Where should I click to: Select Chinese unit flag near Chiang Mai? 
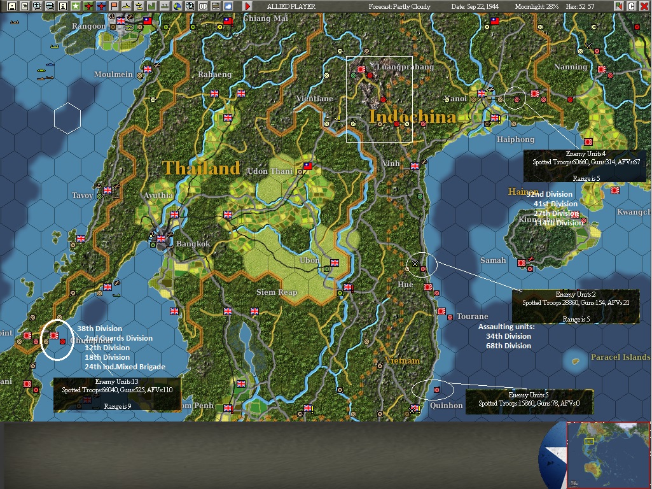[x=228, y=20]
